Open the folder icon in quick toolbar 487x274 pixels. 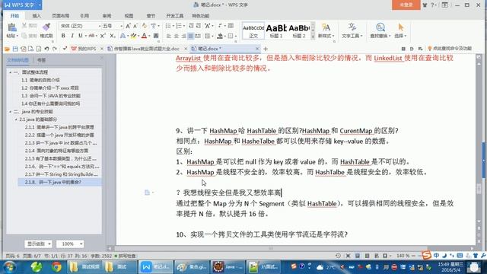tap(7, 49)
